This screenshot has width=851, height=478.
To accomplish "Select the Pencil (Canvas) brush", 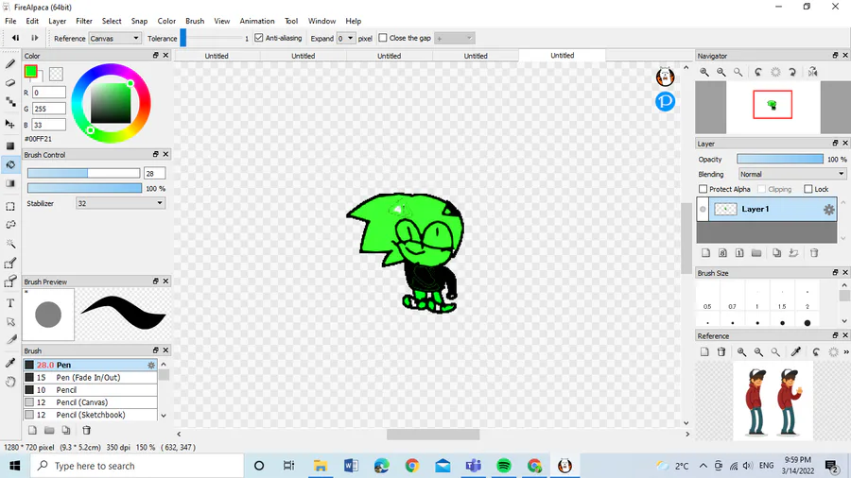I will coord(90,402).
